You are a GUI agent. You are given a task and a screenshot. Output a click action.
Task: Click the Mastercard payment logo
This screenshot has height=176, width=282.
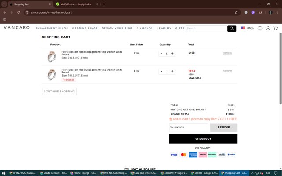point(183,154)
